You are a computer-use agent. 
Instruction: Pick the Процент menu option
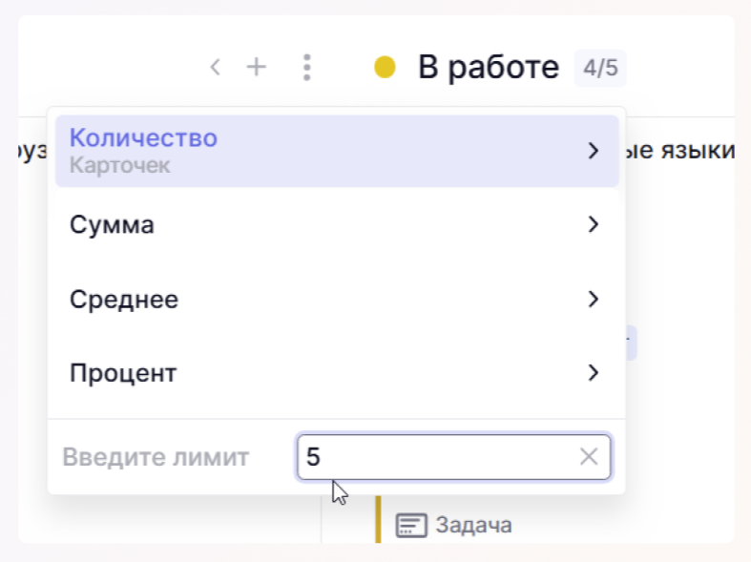[123, 372]
